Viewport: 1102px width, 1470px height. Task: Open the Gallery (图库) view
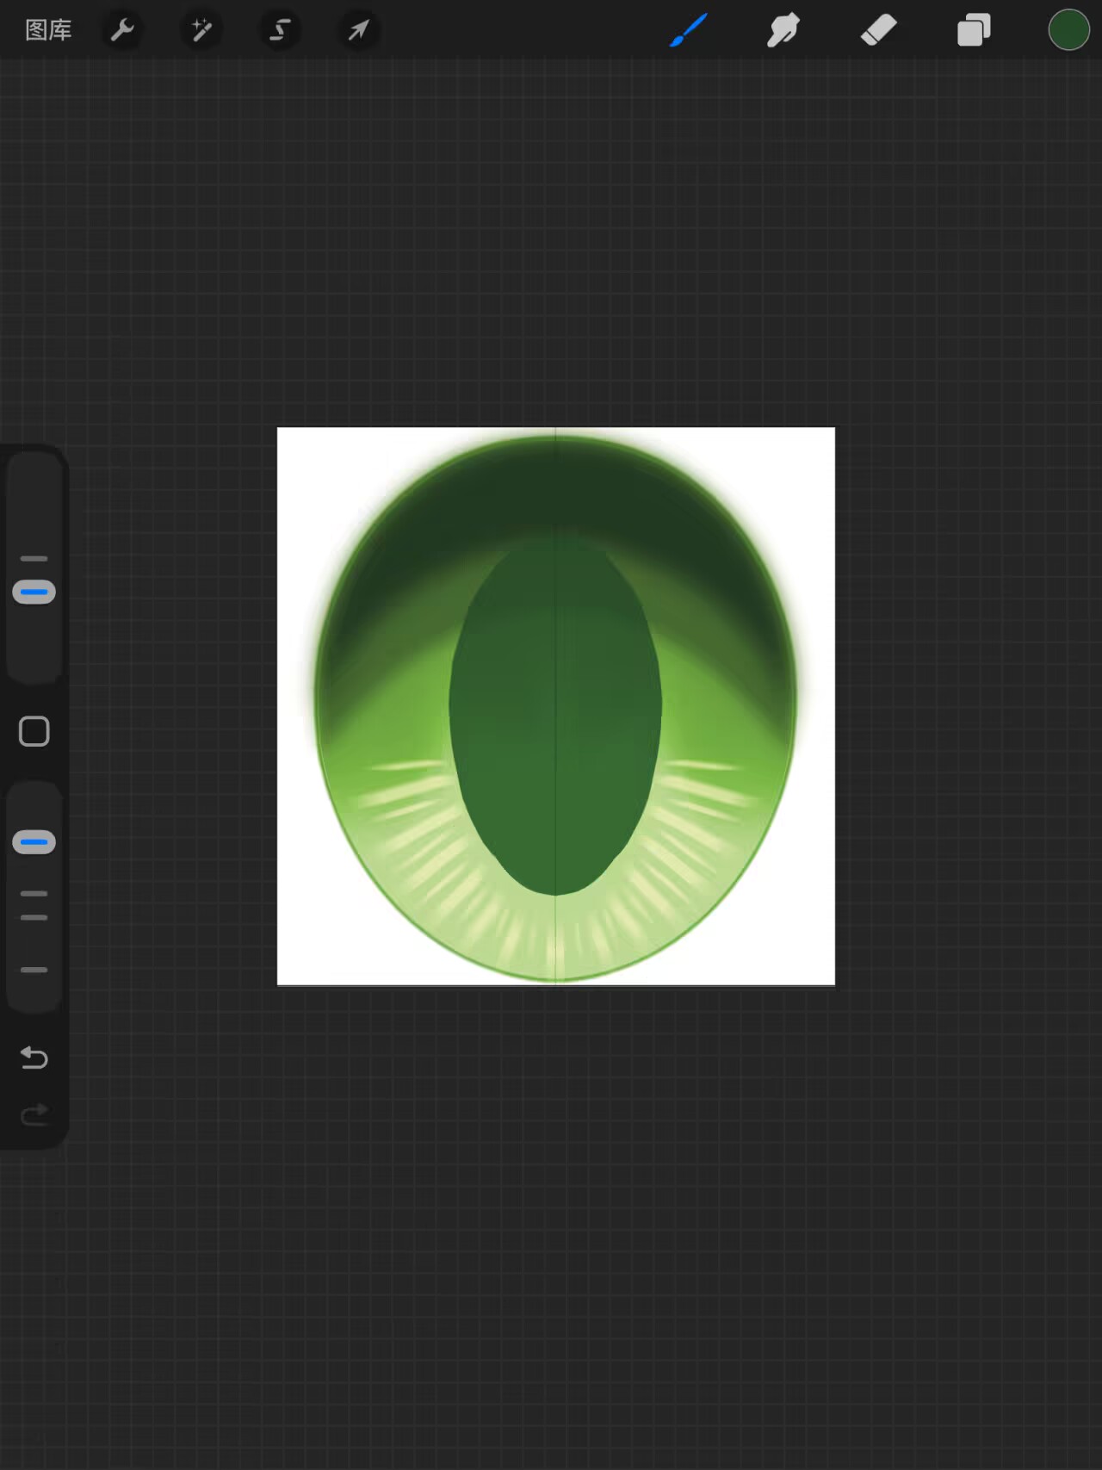click(48, 30)
